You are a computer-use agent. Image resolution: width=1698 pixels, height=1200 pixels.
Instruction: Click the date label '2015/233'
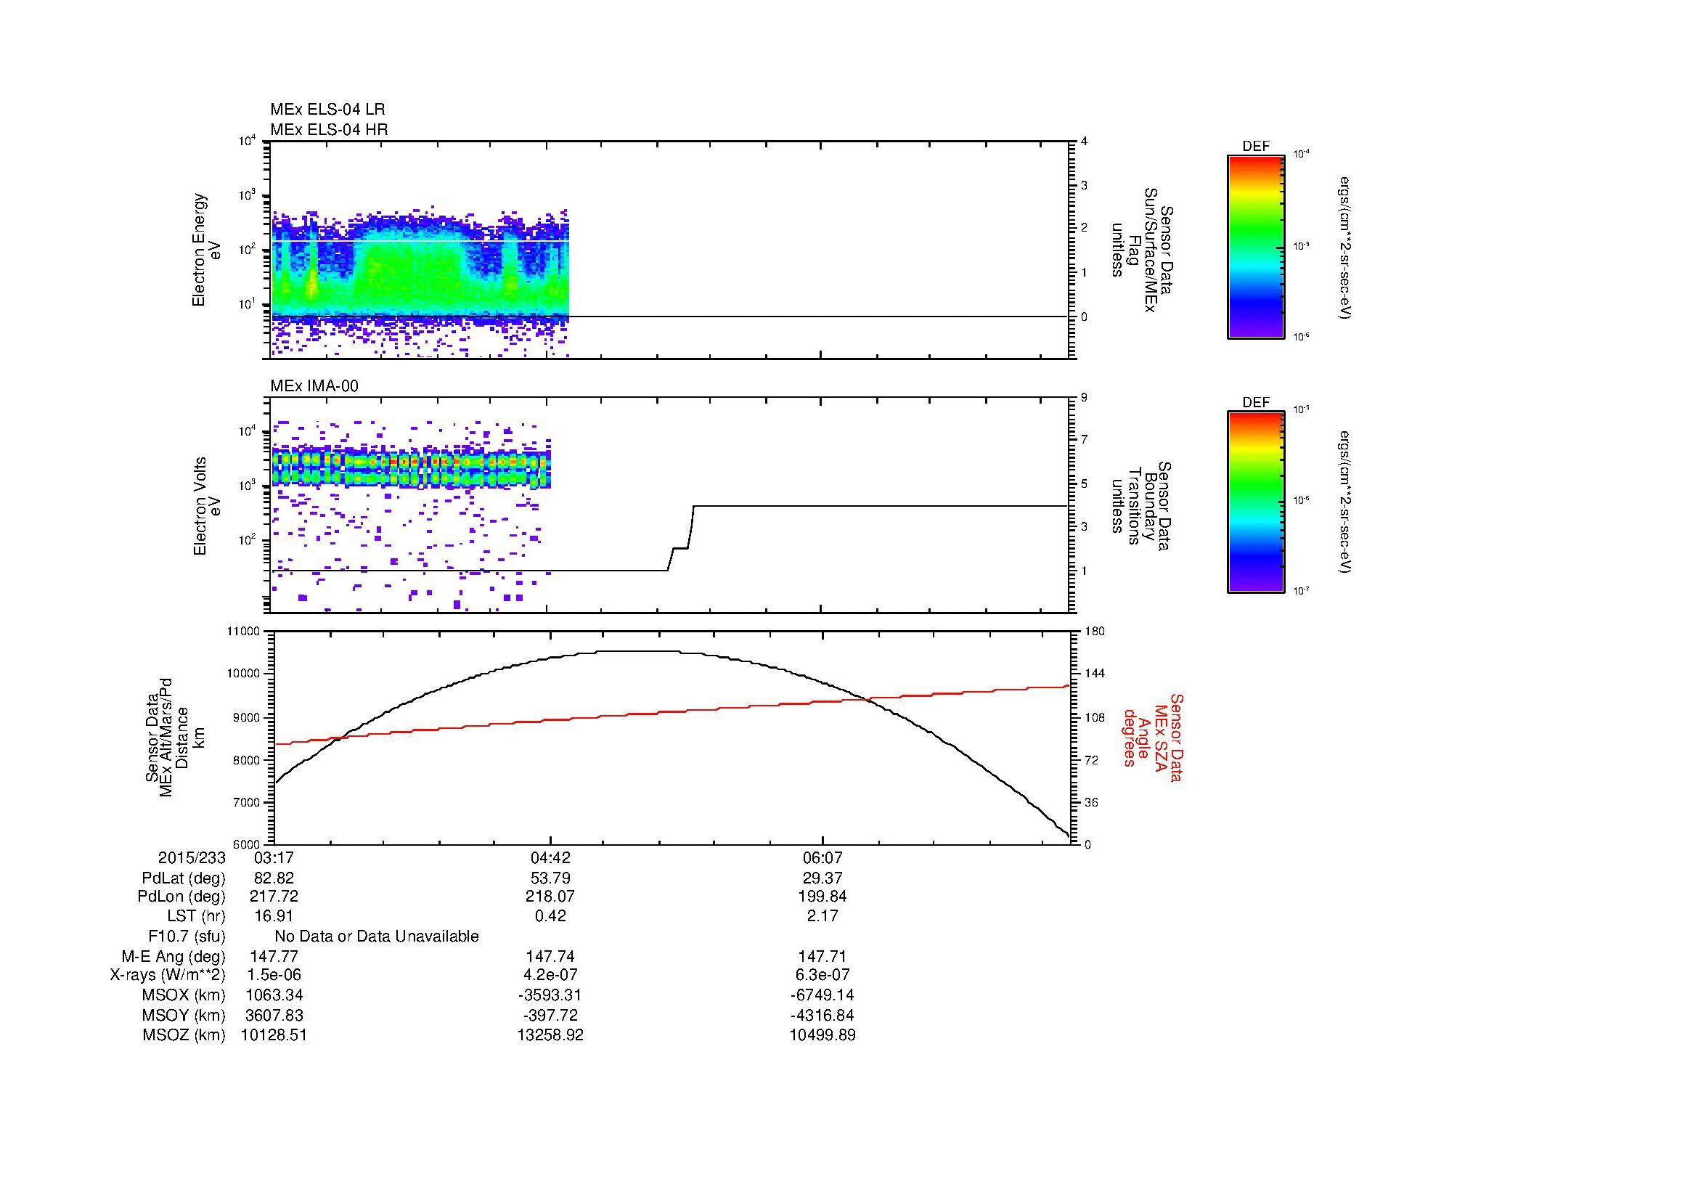pos(192,857)
